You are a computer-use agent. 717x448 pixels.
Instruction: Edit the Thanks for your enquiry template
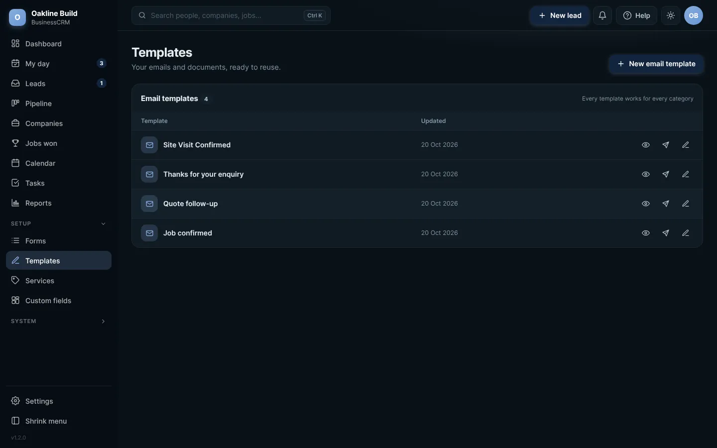point(686,174)
